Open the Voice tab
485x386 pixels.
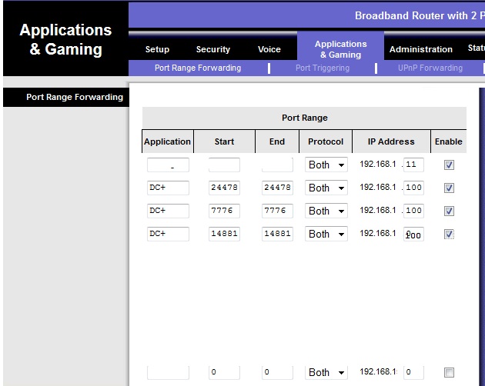269,49
